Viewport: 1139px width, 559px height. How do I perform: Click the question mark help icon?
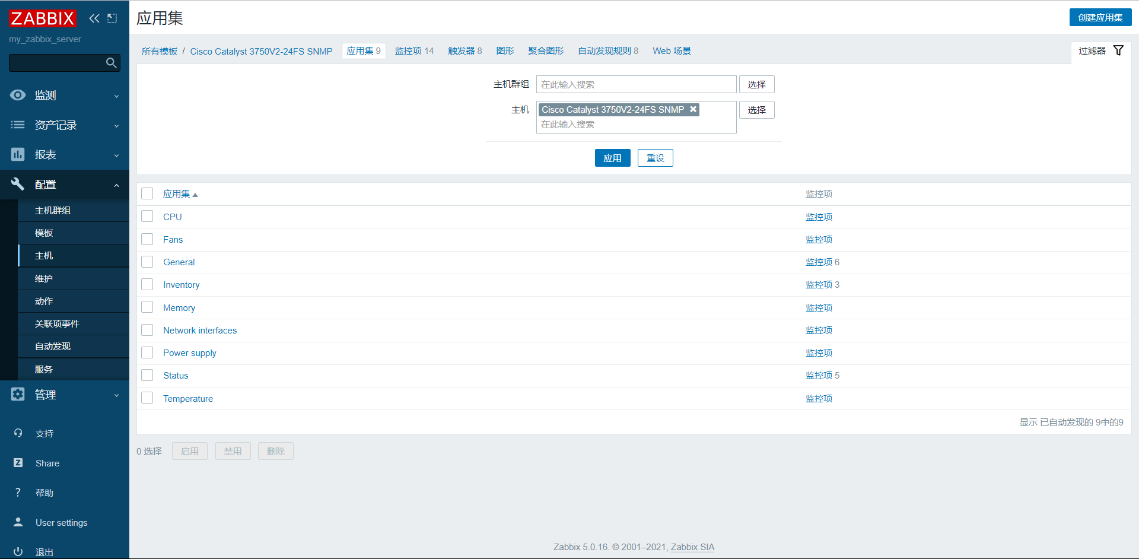[18, 493]
